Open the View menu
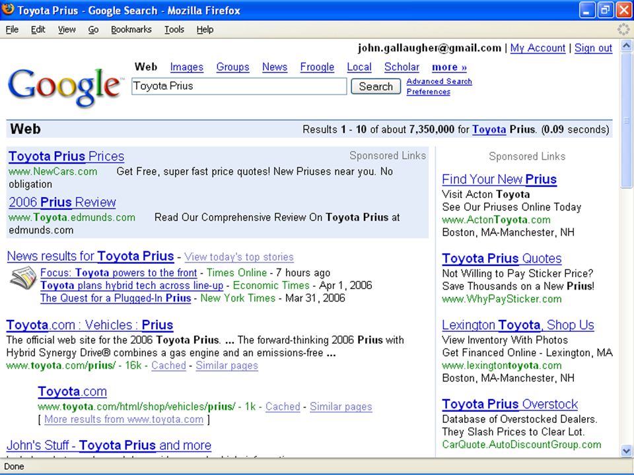 click(x=66, y=30)
